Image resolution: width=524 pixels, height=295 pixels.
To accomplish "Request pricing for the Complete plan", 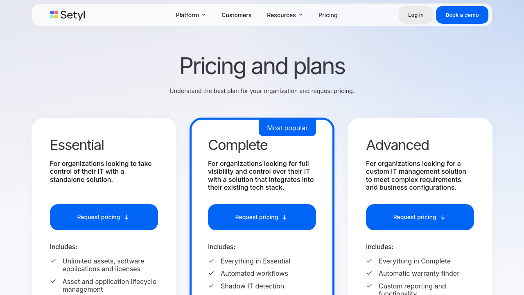I will (262, 217).
